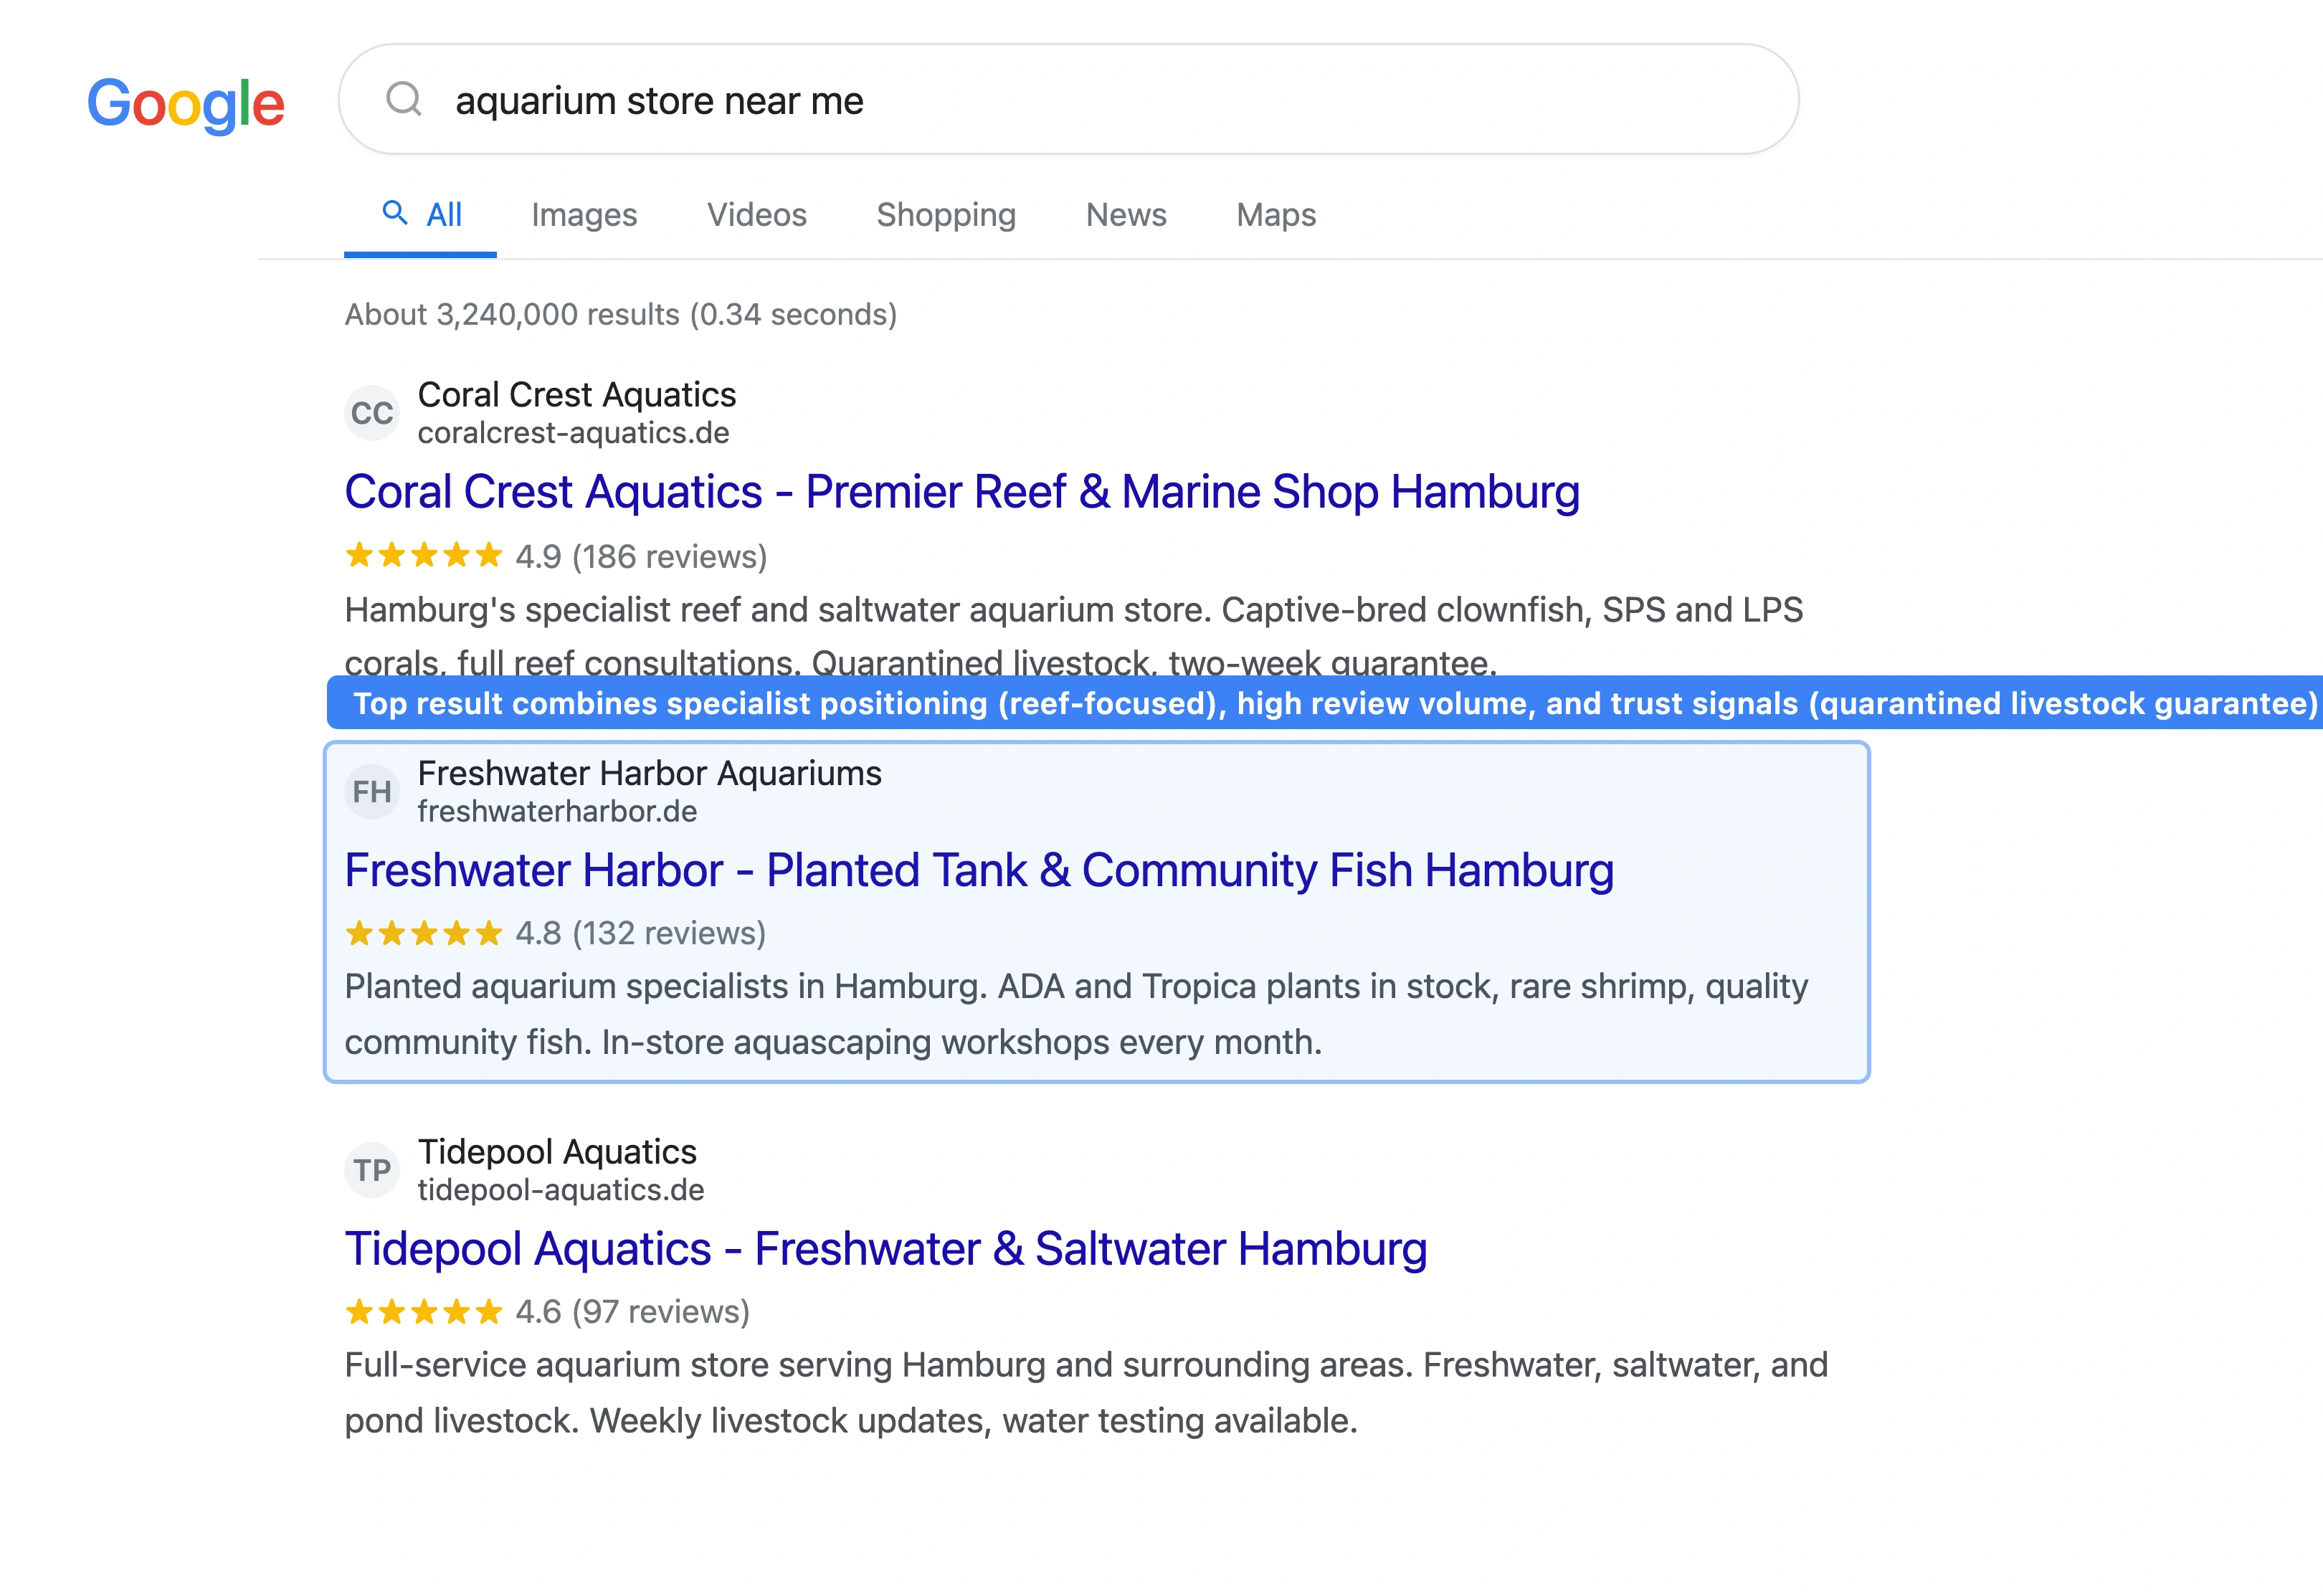Open the Shopping tab
Screen dimensions: 2323x1596
(946, 214)
